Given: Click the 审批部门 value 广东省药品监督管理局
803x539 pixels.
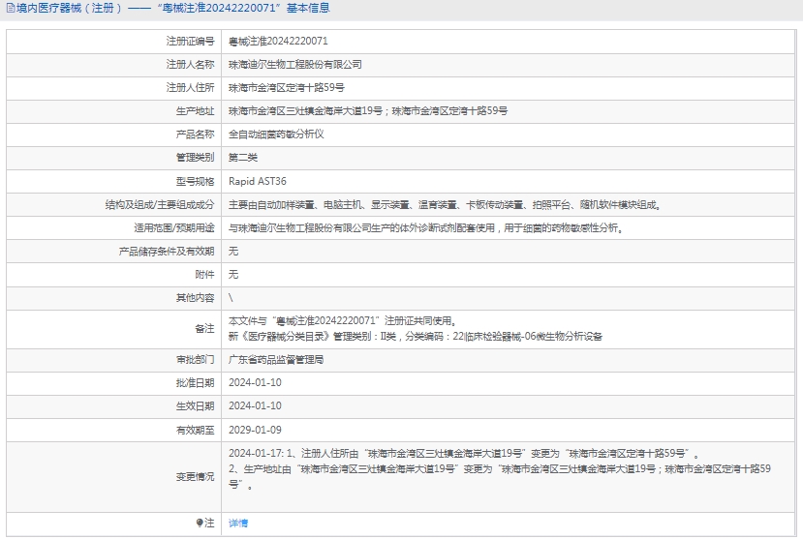Looking at the screenshot, I should pyautogui.click(x=276, y=359).
